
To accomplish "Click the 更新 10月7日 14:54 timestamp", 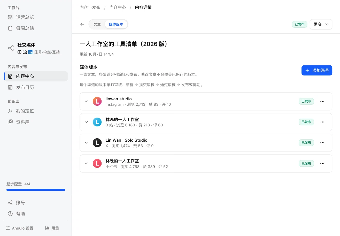I will coord(97,54).
